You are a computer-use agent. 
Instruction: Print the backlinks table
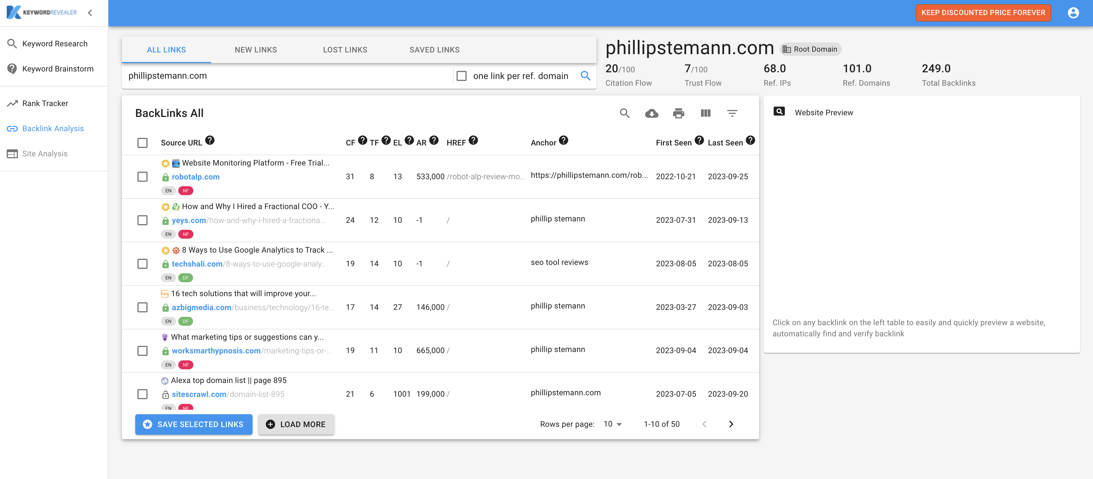click(x=678, y=113)
